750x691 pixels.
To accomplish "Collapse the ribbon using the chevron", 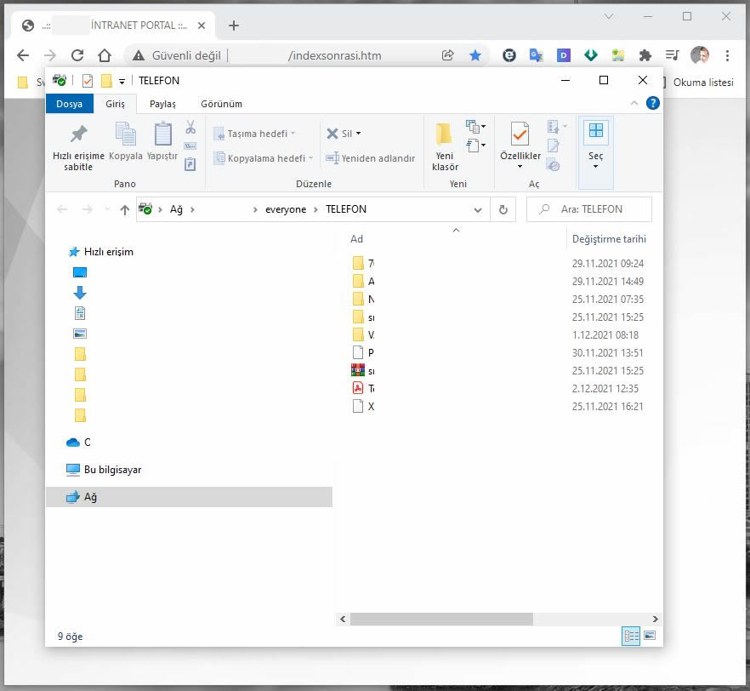I will pyautogui.click(x=634, y=104).
